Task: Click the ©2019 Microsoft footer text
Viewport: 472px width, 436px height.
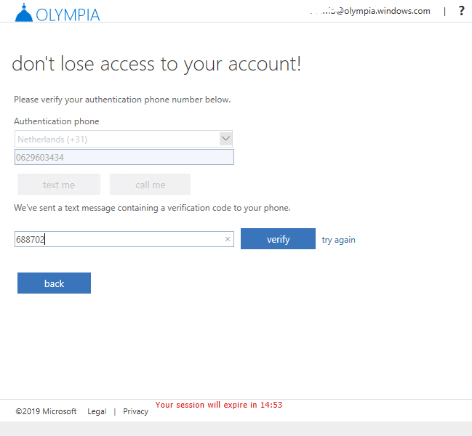Action: (x=46, y=411)
